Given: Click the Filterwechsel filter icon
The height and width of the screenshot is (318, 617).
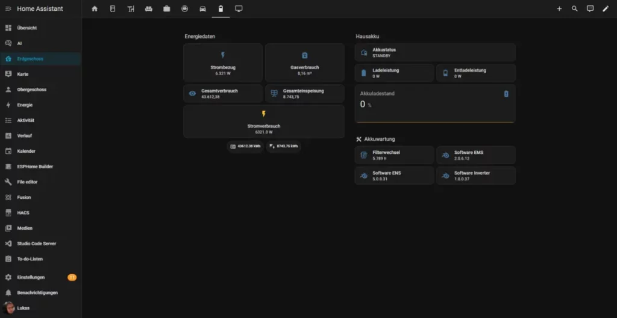Looking at the screenshot, I should pyautogui.click(x=363, y=155).
